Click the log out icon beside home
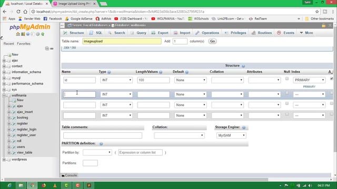The height and width of the screenshot is (189, 337). pos(23,34)
